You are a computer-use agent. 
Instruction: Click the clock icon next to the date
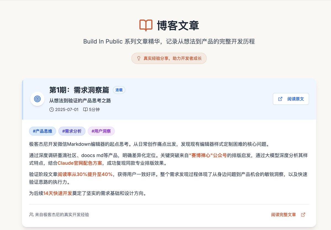coord(51,109)
